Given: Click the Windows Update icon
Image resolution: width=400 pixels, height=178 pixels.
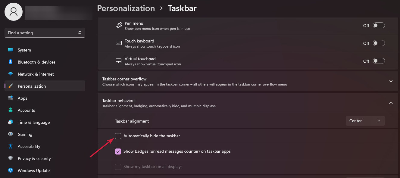Looking at the screenshot, I should click(x=11, y=170).
